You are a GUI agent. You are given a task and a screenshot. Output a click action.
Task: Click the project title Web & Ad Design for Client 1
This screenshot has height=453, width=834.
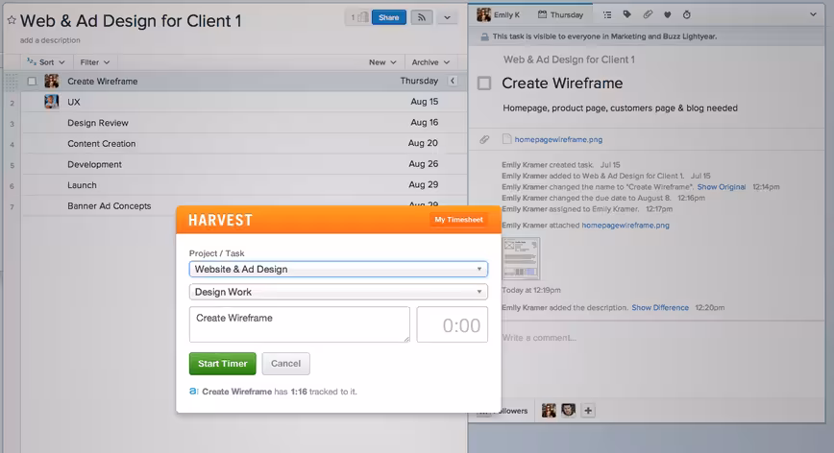[x=131, y=21]
